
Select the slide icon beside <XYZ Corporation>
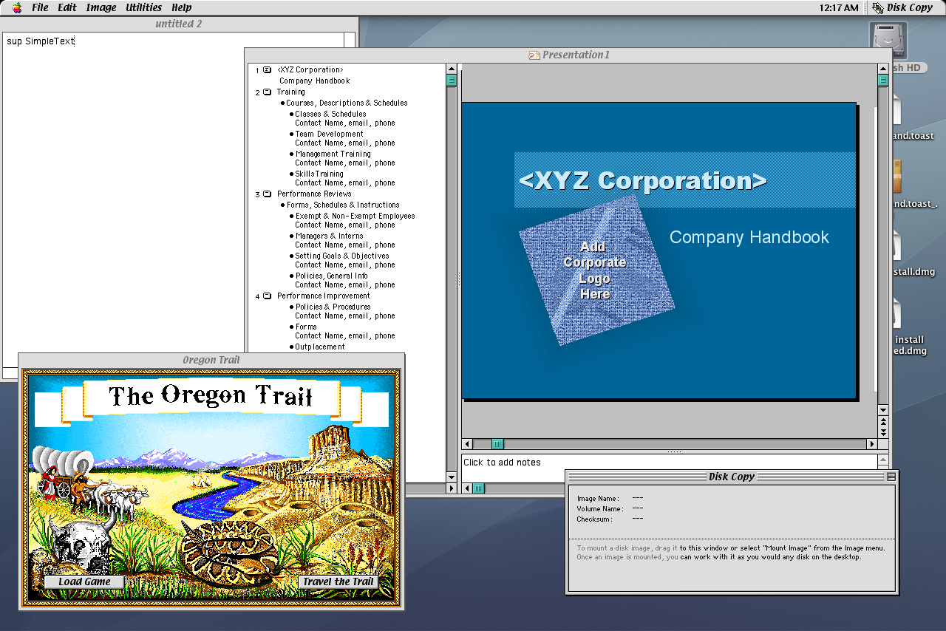coord(267,70)
